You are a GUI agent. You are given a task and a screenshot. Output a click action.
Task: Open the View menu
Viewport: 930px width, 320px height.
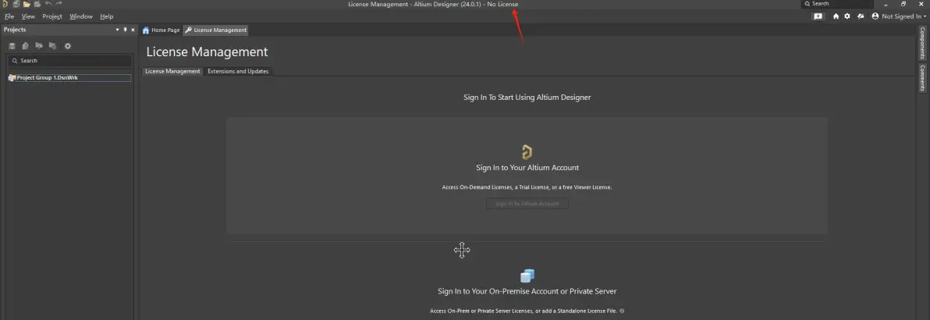point(28,16)
